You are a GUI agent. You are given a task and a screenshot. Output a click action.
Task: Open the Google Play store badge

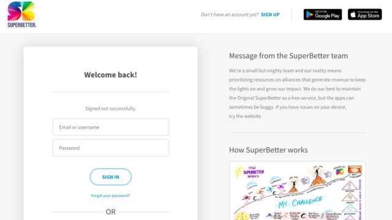click(323, 15)
